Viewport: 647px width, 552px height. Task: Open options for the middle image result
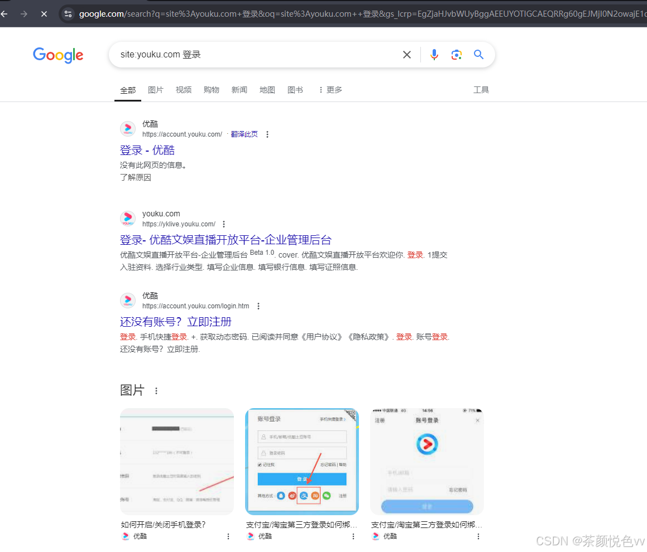(x=353, y=536)
